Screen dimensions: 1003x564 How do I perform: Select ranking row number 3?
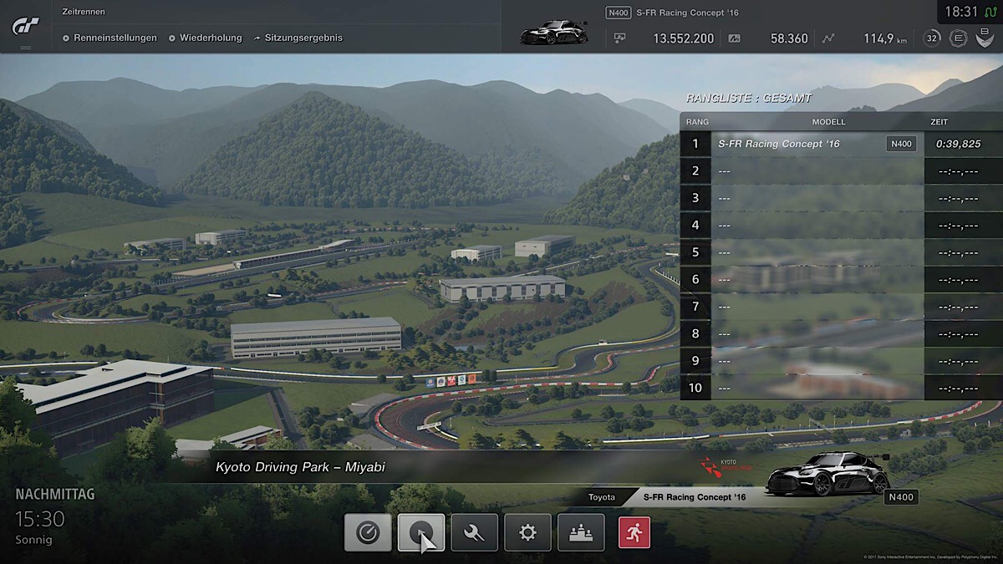tap(840, 198)
